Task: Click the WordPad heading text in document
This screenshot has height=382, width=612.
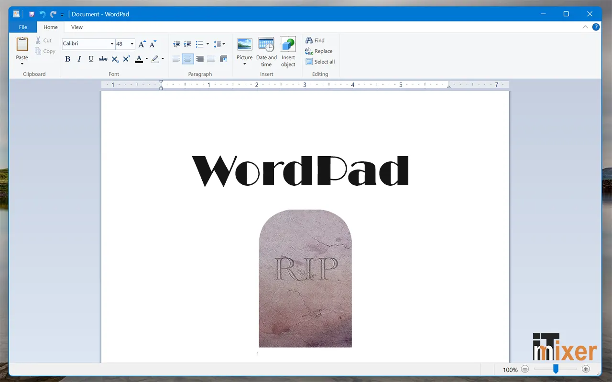Action: (x=300, y=171)
